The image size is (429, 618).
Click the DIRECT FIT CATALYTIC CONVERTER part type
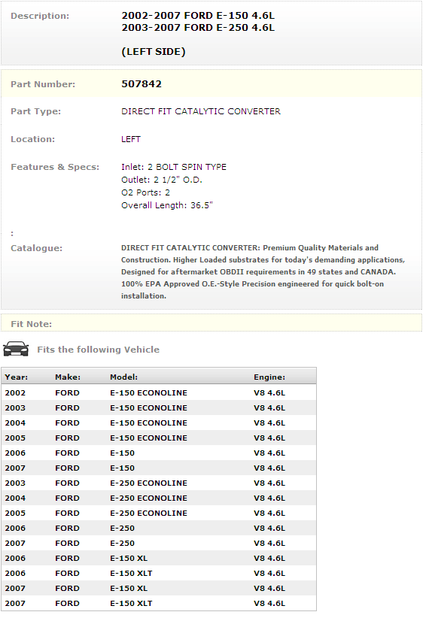pyautogui.click(x=201, y=111)
